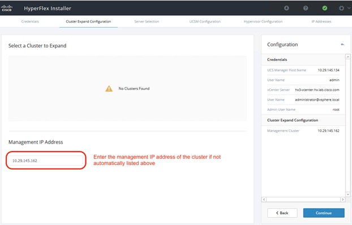Click the Back button

(282, 213)
